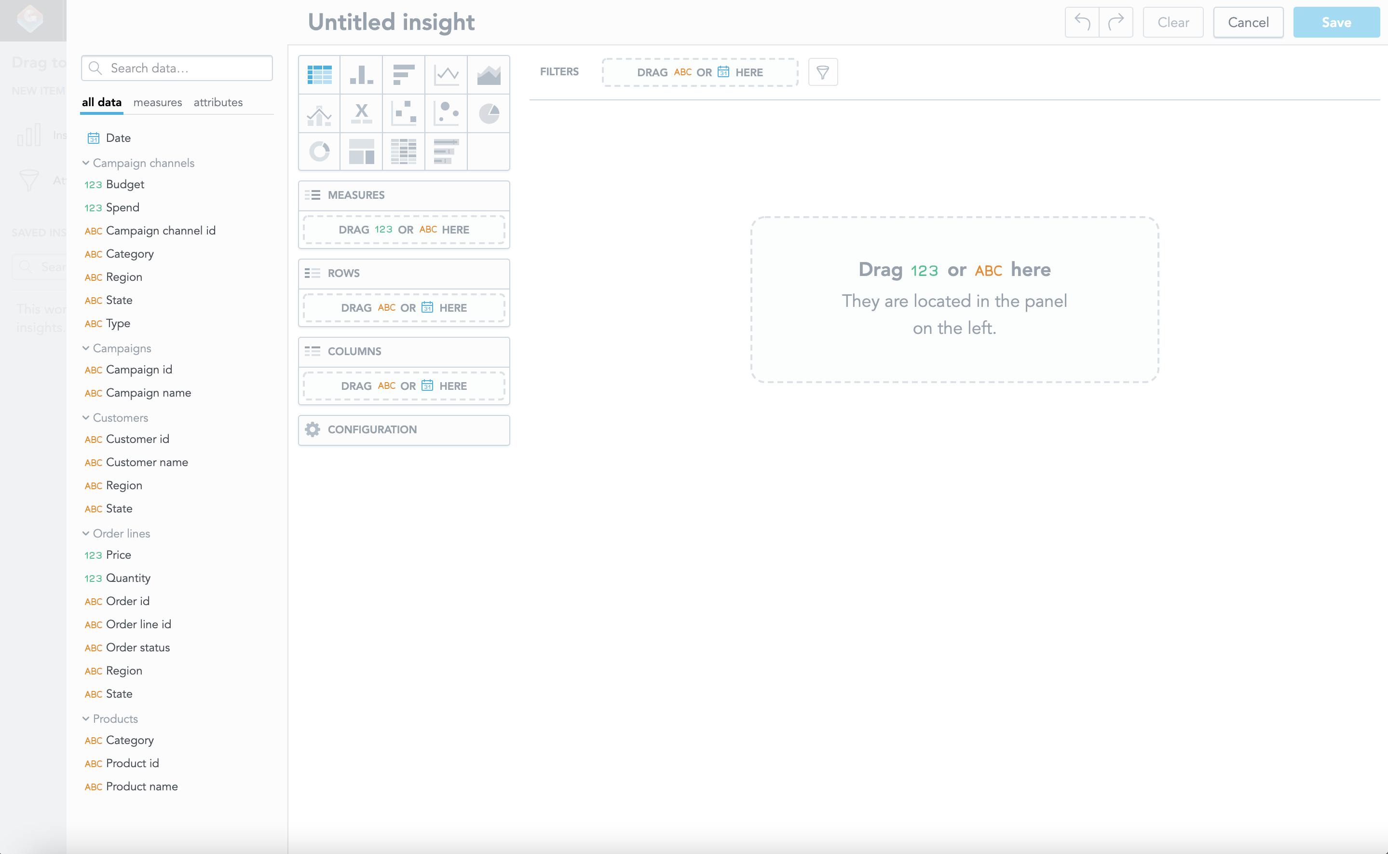Select the Line chart visualization
Screen dimensions: 1388x854
[446, 75]
